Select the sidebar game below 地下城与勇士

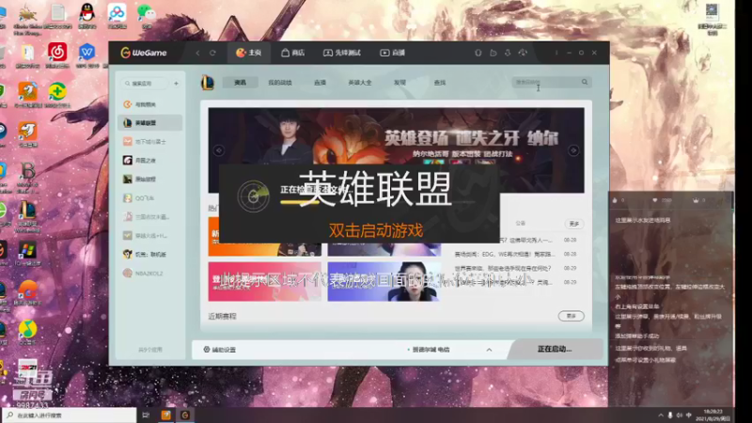pyautogui.click(x=149, y=160)
